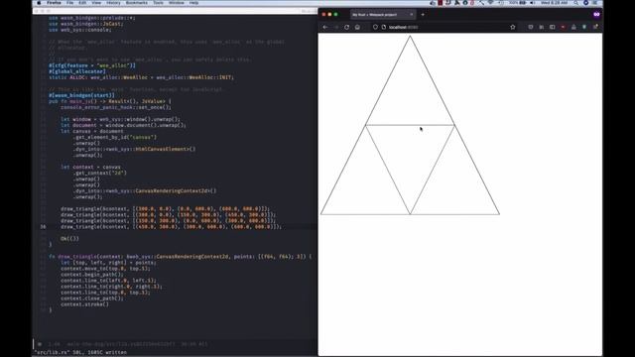Open the library icon in browser toolbar

coord(542,27)
